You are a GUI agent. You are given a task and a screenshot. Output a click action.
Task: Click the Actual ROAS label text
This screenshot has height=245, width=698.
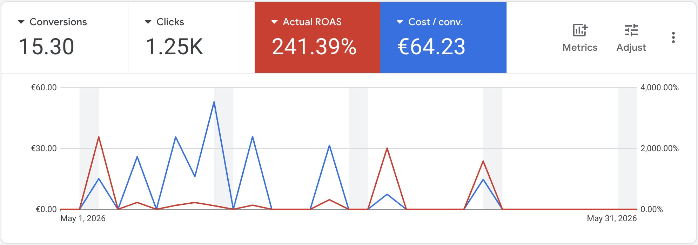coord(312,22)
